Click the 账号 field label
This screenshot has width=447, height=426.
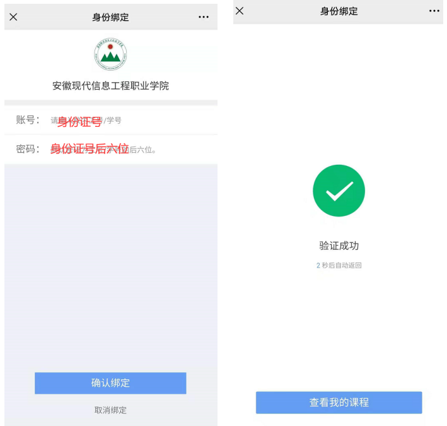[27, 120]
